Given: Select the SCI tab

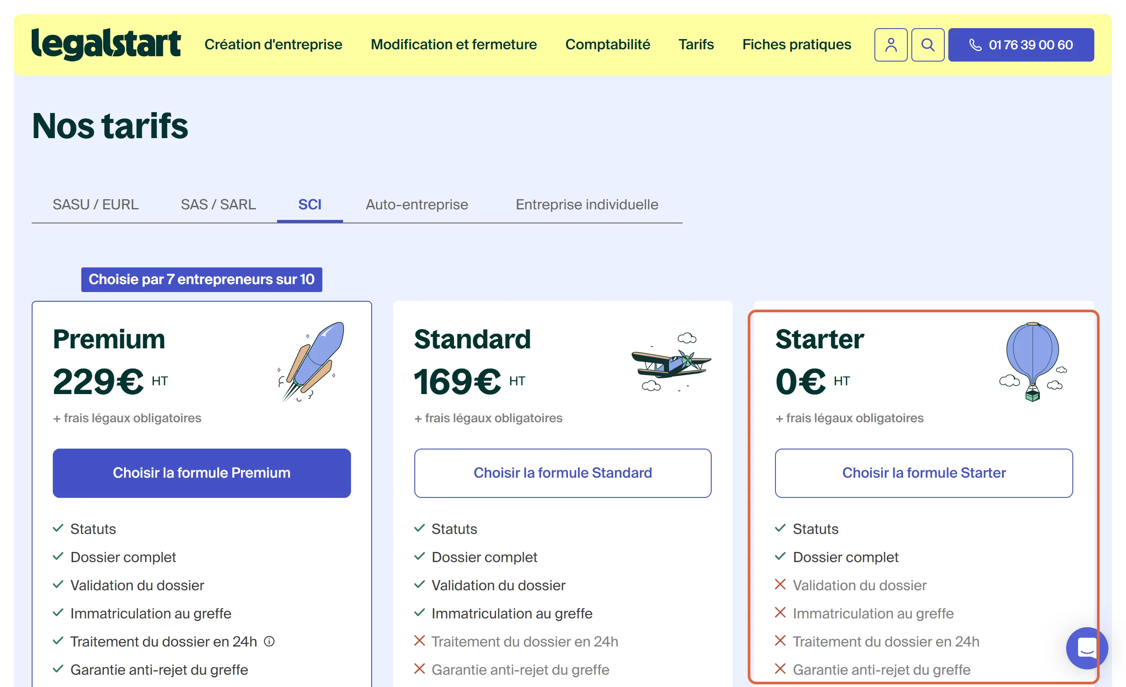Looking at the screenshot, I should pos(310,205).
